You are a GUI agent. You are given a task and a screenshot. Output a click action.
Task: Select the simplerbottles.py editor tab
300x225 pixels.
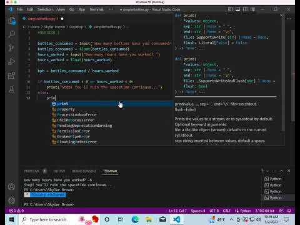pyautogui.click(x=42, y=19)
